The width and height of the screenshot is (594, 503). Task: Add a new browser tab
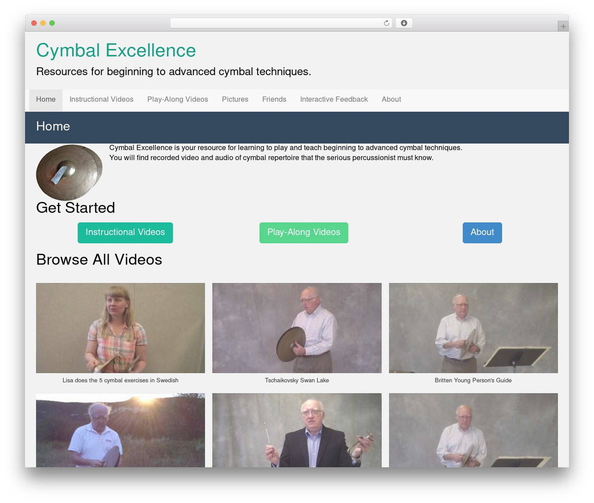click(563, 26)
